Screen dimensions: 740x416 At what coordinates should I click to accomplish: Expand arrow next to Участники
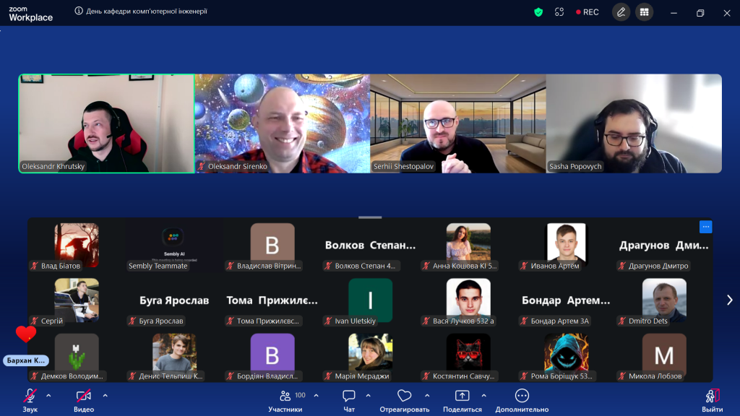[317, 396]
